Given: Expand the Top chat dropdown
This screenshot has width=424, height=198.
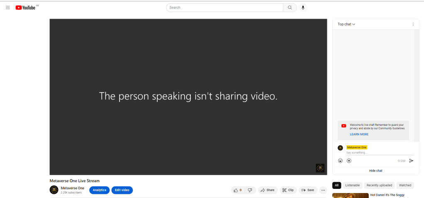Looking at the screenshot, I should (346, 24).
